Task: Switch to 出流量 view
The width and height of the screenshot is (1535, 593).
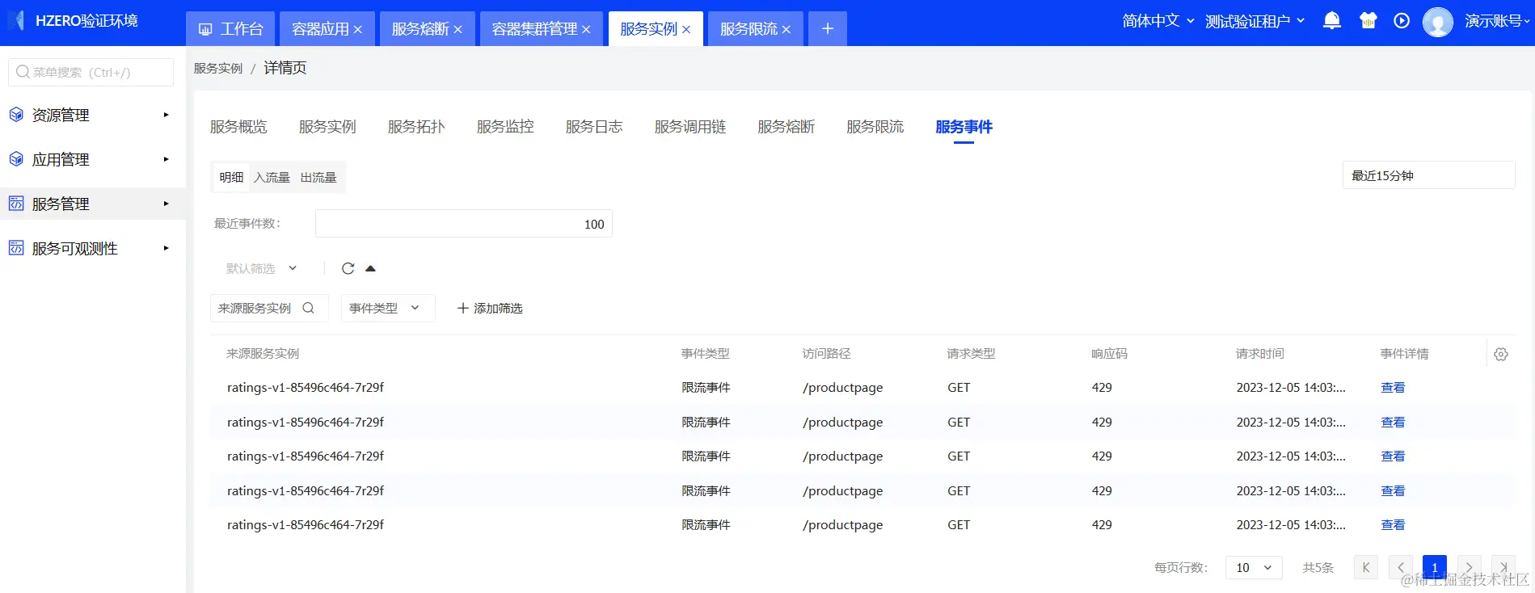Action: (318, 177)
